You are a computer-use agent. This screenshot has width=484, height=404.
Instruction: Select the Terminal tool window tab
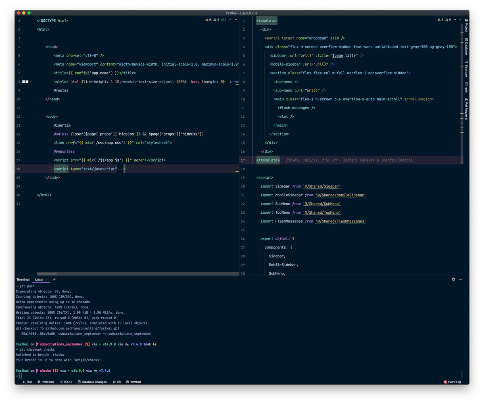point(133,382)
